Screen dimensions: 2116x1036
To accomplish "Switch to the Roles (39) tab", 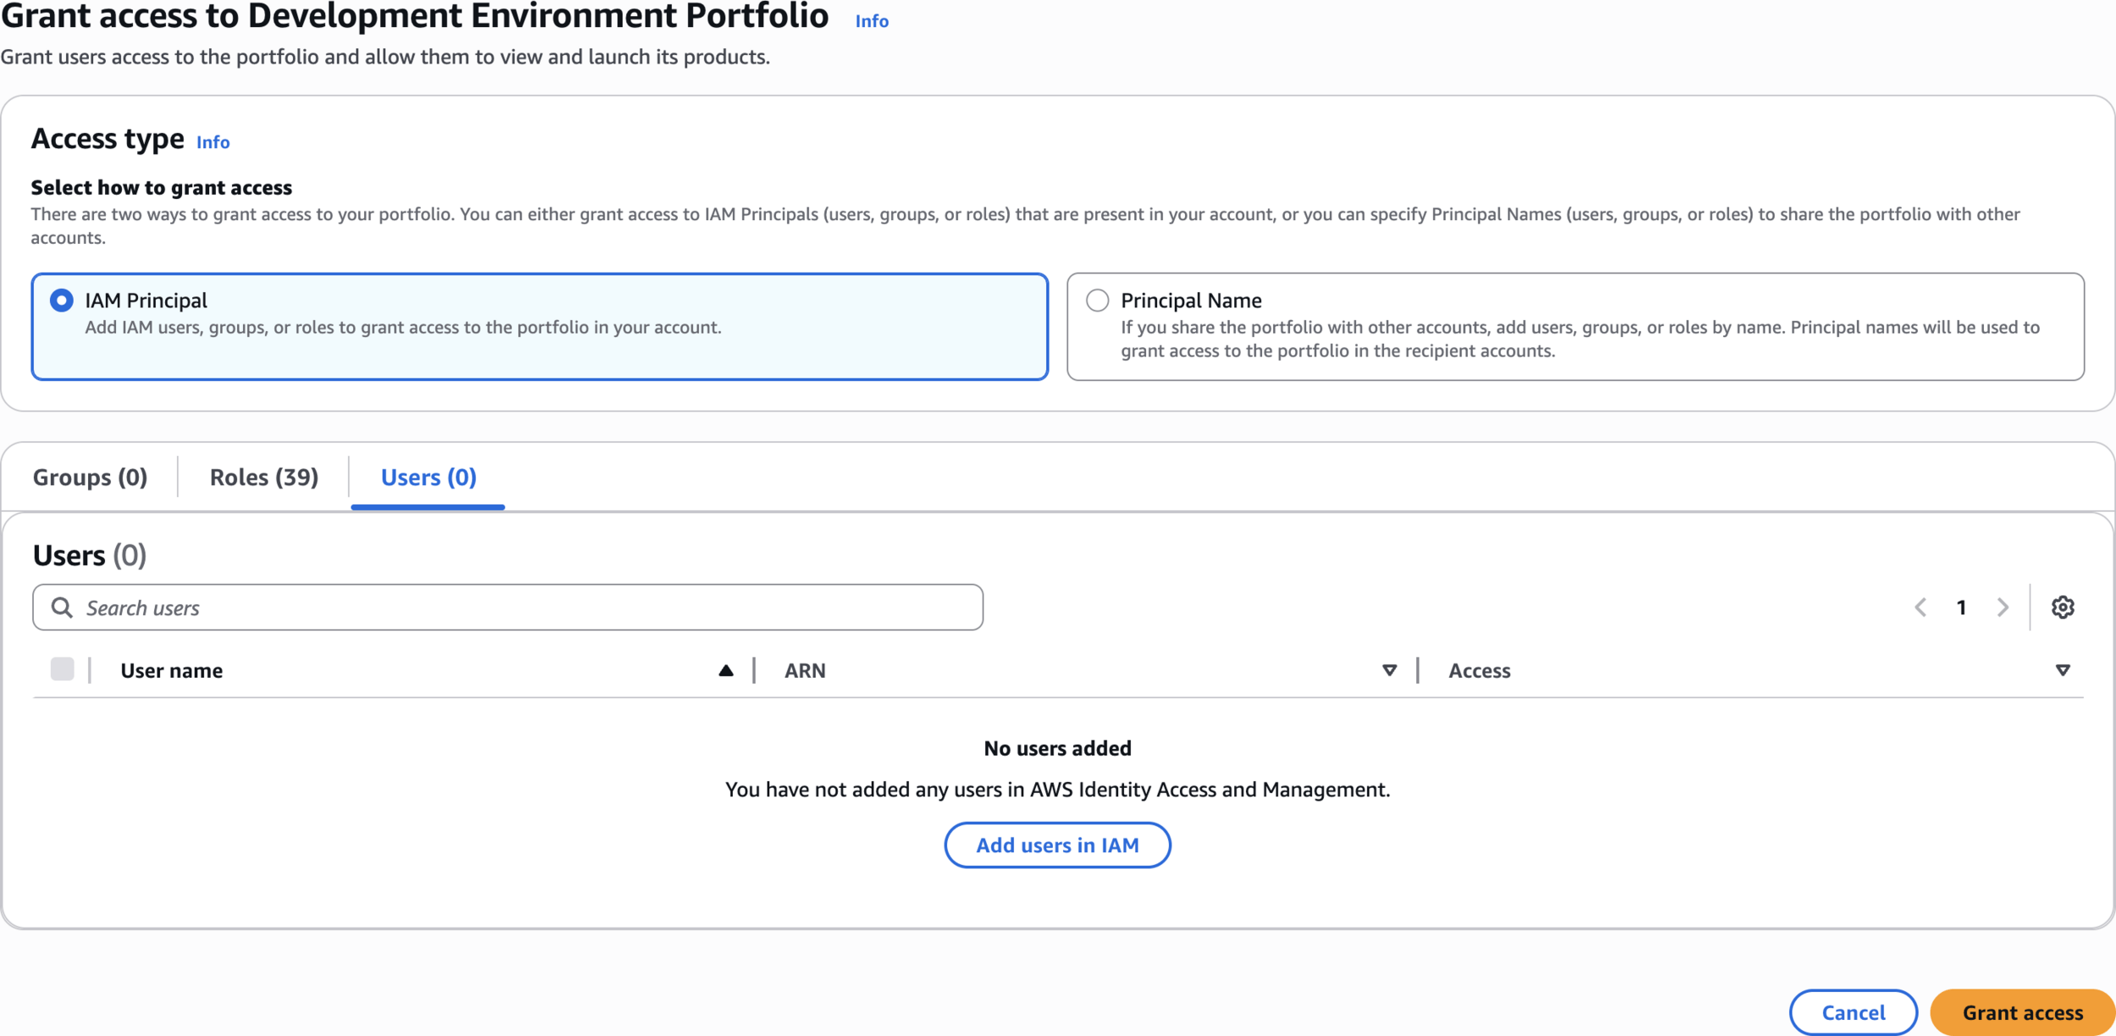I will [x=264, y=477].
